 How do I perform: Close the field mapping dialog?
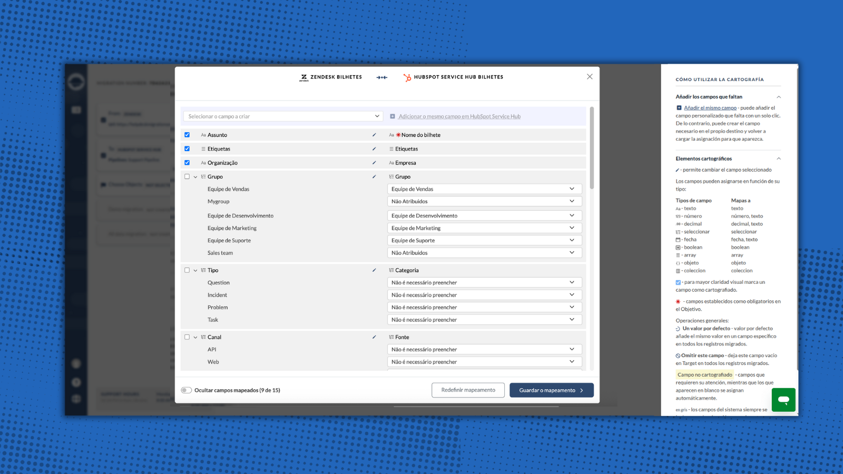click(590, 77)
